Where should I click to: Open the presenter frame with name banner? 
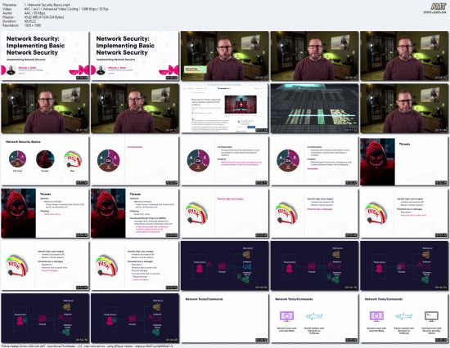225,56
